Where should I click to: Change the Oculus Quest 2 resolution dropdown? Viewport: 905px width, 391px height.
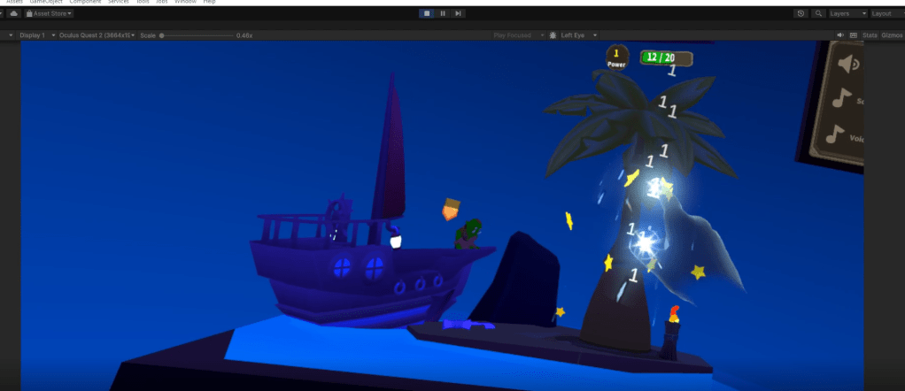click(94, 35)
